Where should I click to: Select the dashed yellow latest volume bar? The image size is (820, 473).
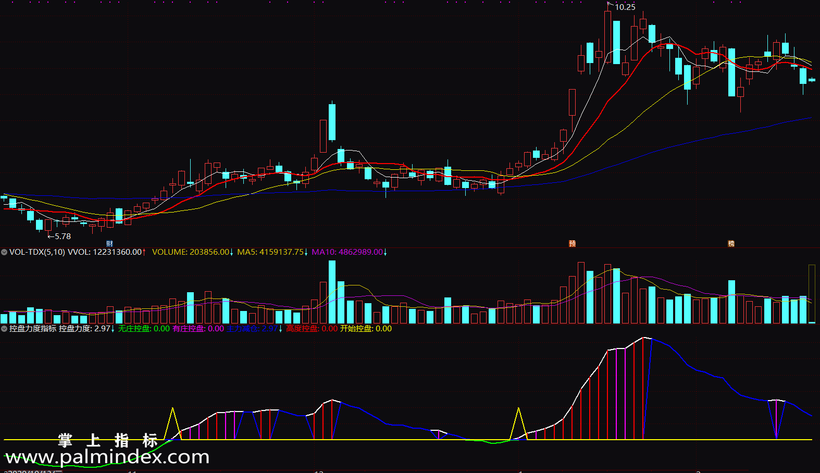812,294
